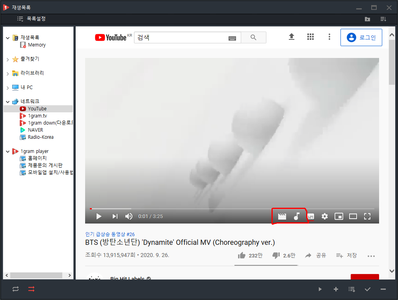This screenshot has height=300, width=398.
Task: Open the 목록설정 list settings menu
Action: coord(31,19)
